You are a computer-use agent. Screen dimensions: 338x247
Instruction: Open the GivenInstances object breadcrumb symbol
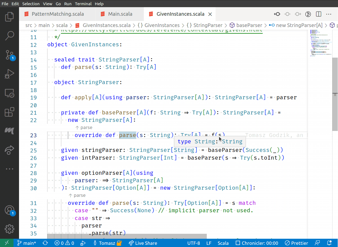click(159, 25)
